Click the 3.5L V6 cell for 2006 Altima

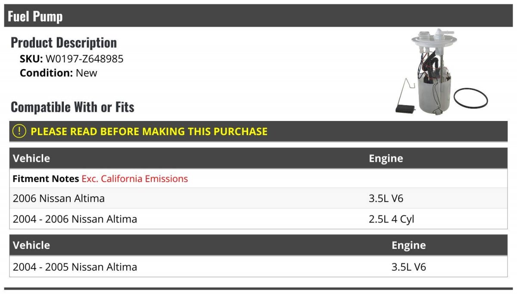tap(386, 198)
